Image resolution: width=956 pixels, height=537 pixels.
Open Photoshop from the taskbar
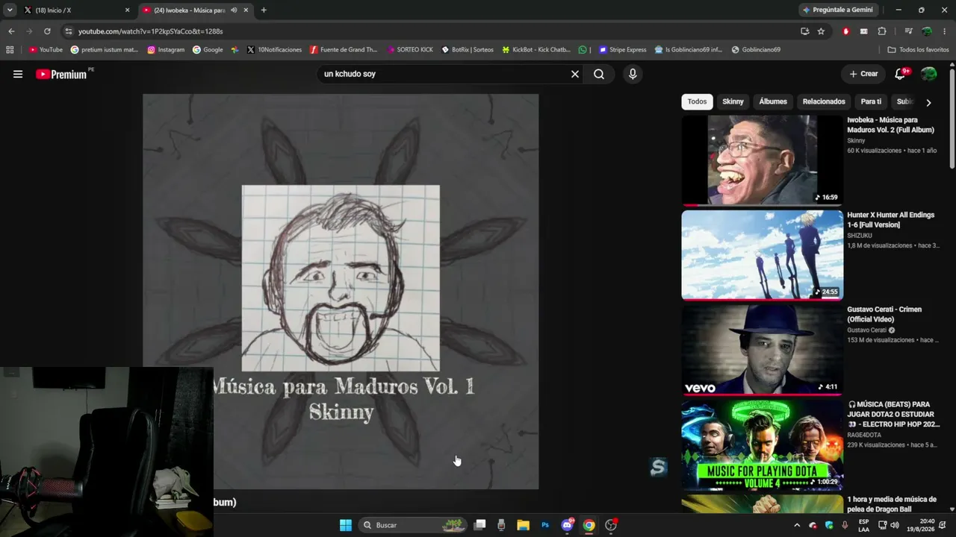coord(545,525)
